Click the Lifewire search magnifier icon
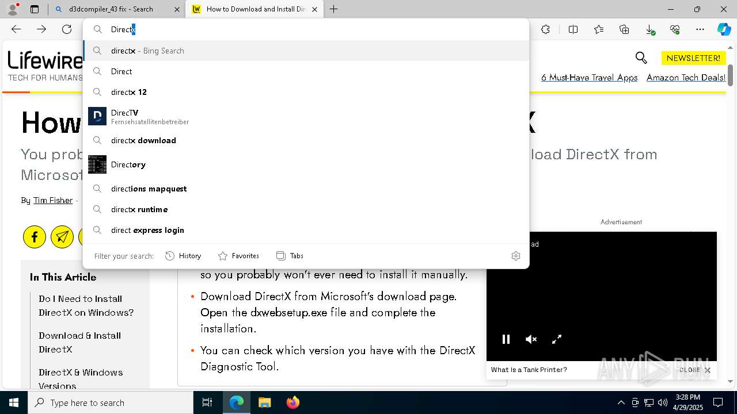 641,57
